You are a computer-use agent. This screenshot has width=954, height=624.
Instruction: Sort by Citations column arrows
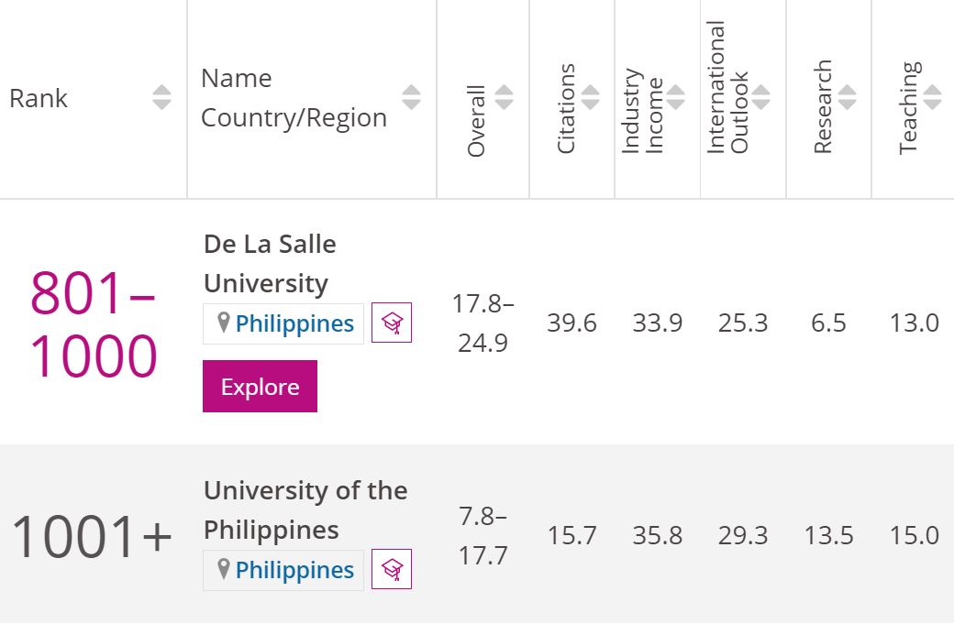coord(590,97)
